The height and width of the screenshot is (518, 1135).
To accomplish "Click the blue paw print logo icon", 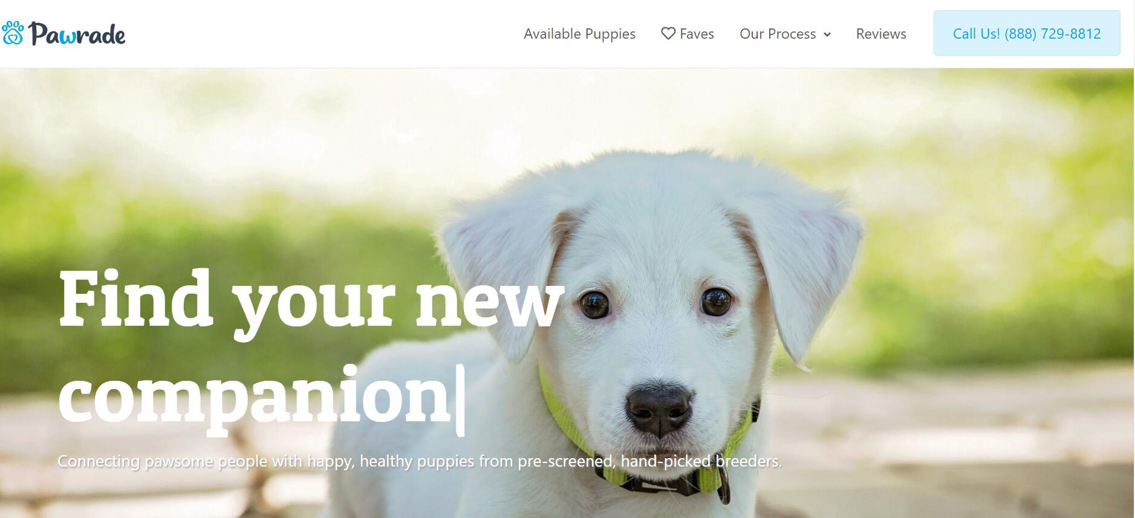I will click(x=12, y=33).
